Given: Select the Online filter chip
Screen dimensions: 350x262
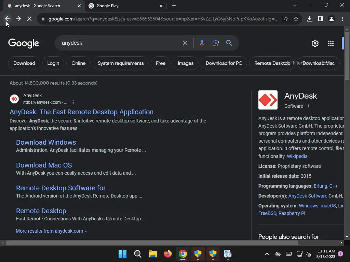Looking at the screenshot, I should pyautogui.click(x=79, y=63).
